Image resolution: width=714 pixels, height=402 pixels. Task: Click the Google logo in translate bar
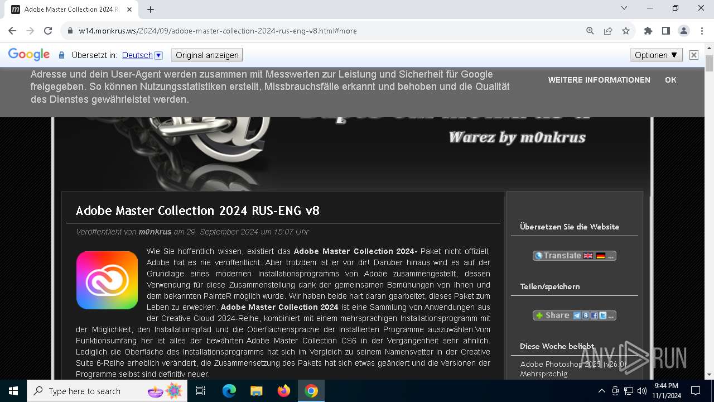pyautogui.click(x=29, y=55)
